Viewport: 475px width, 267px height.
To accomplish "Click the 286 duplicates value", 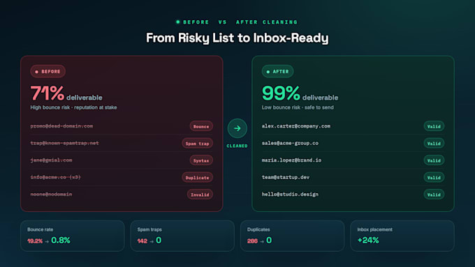I will coord(252,241).
